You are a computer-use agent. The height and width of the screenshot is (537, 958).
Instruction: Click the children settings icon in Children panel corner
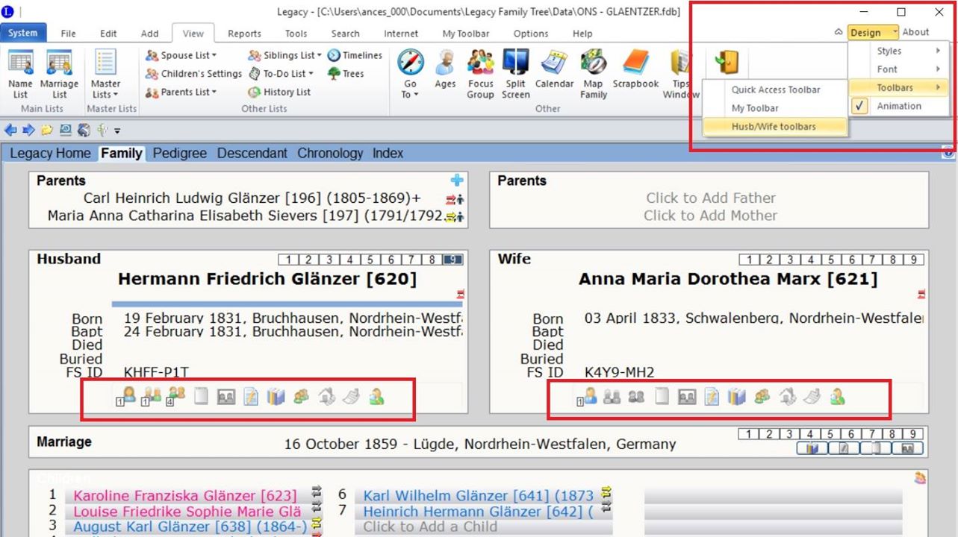click(x=921, y=478)
